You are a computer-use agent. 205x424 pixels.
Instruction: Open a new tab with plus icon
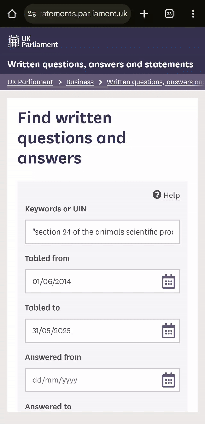pos(144,14)
